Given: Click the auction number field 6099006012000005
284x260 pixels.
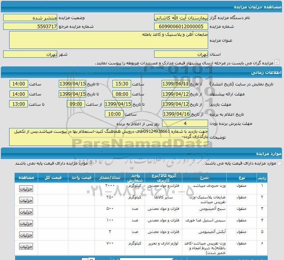Looking at the screenshot, I should (181, 27).
